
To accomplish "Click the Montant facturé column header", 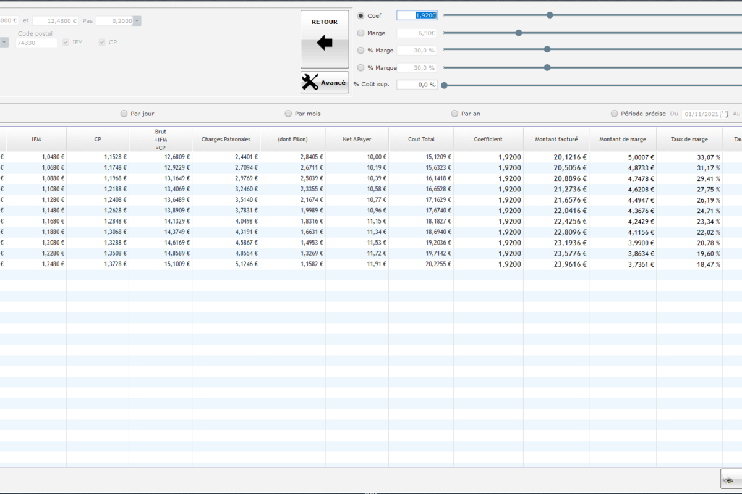I will [556, 140].
